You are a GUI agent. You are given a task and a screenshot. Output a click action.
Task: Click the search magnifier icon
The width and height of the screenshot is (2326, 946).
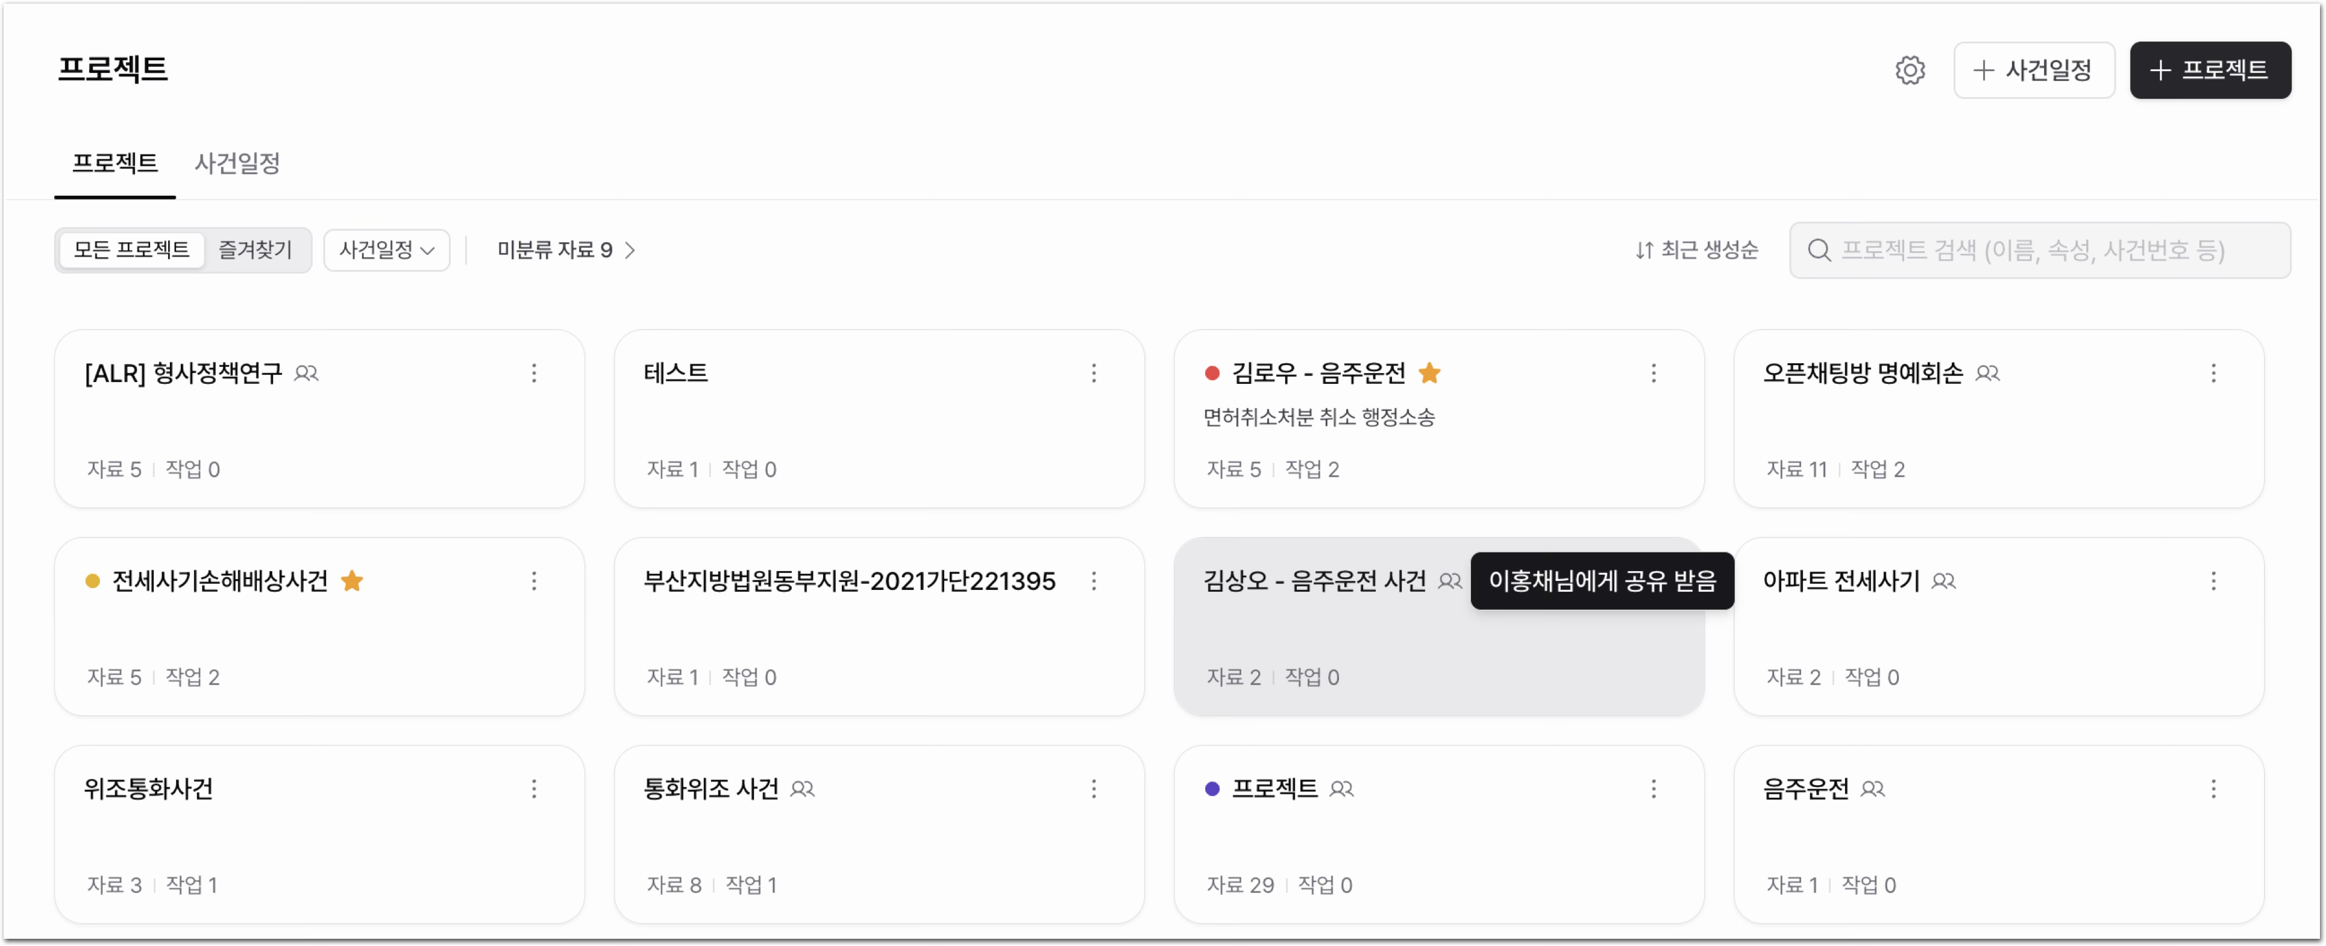pyautogui.click(x=1819, y=250)
